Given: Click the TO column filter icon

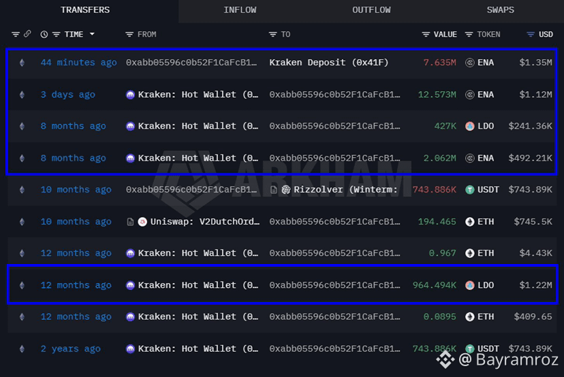Looking at the screenshot, I should (272, 35).
